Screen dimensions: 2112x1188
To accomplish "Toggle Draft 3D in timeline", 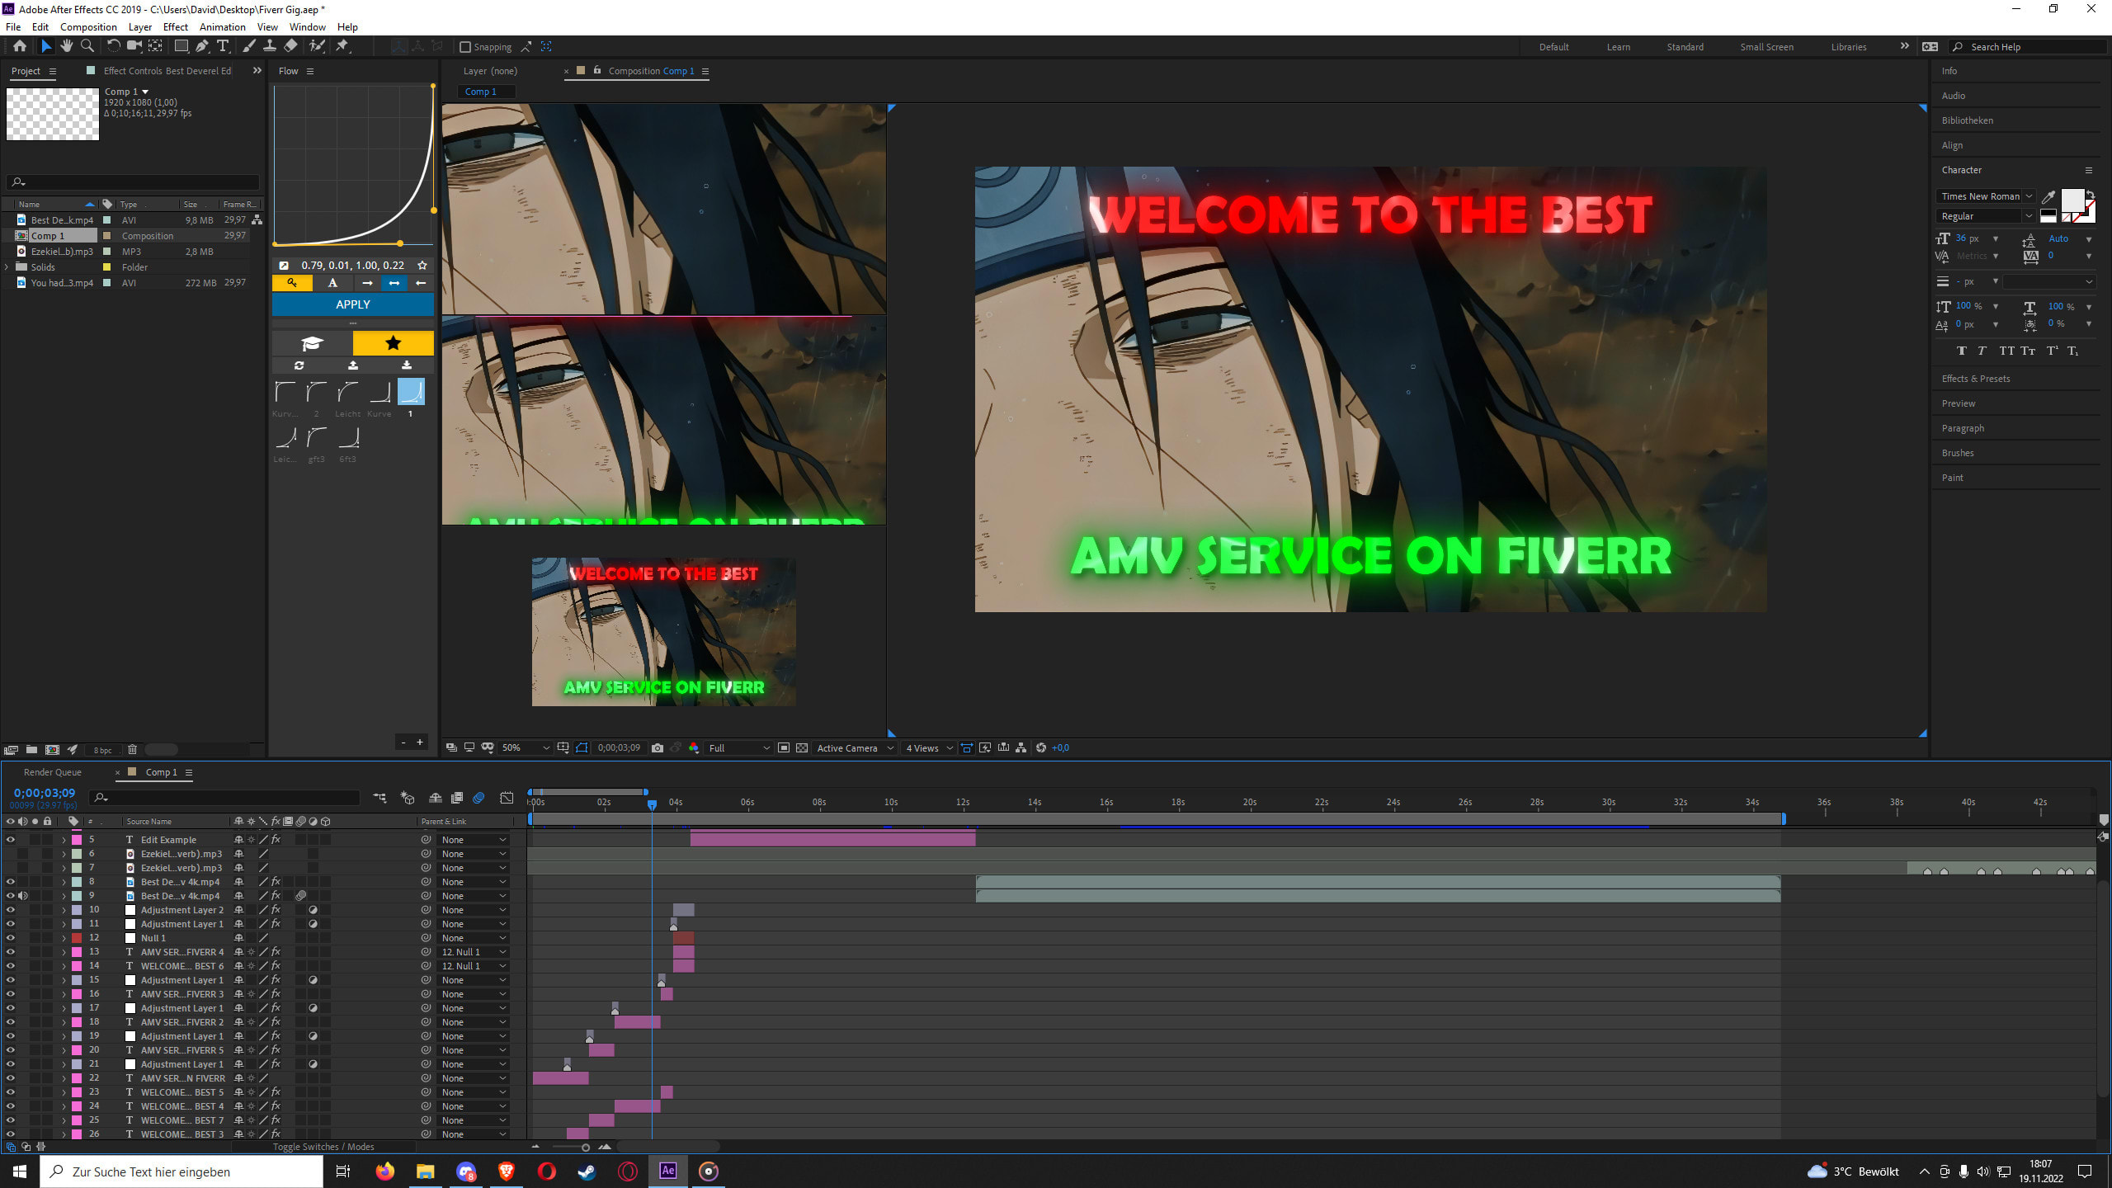I will [408, 798].
